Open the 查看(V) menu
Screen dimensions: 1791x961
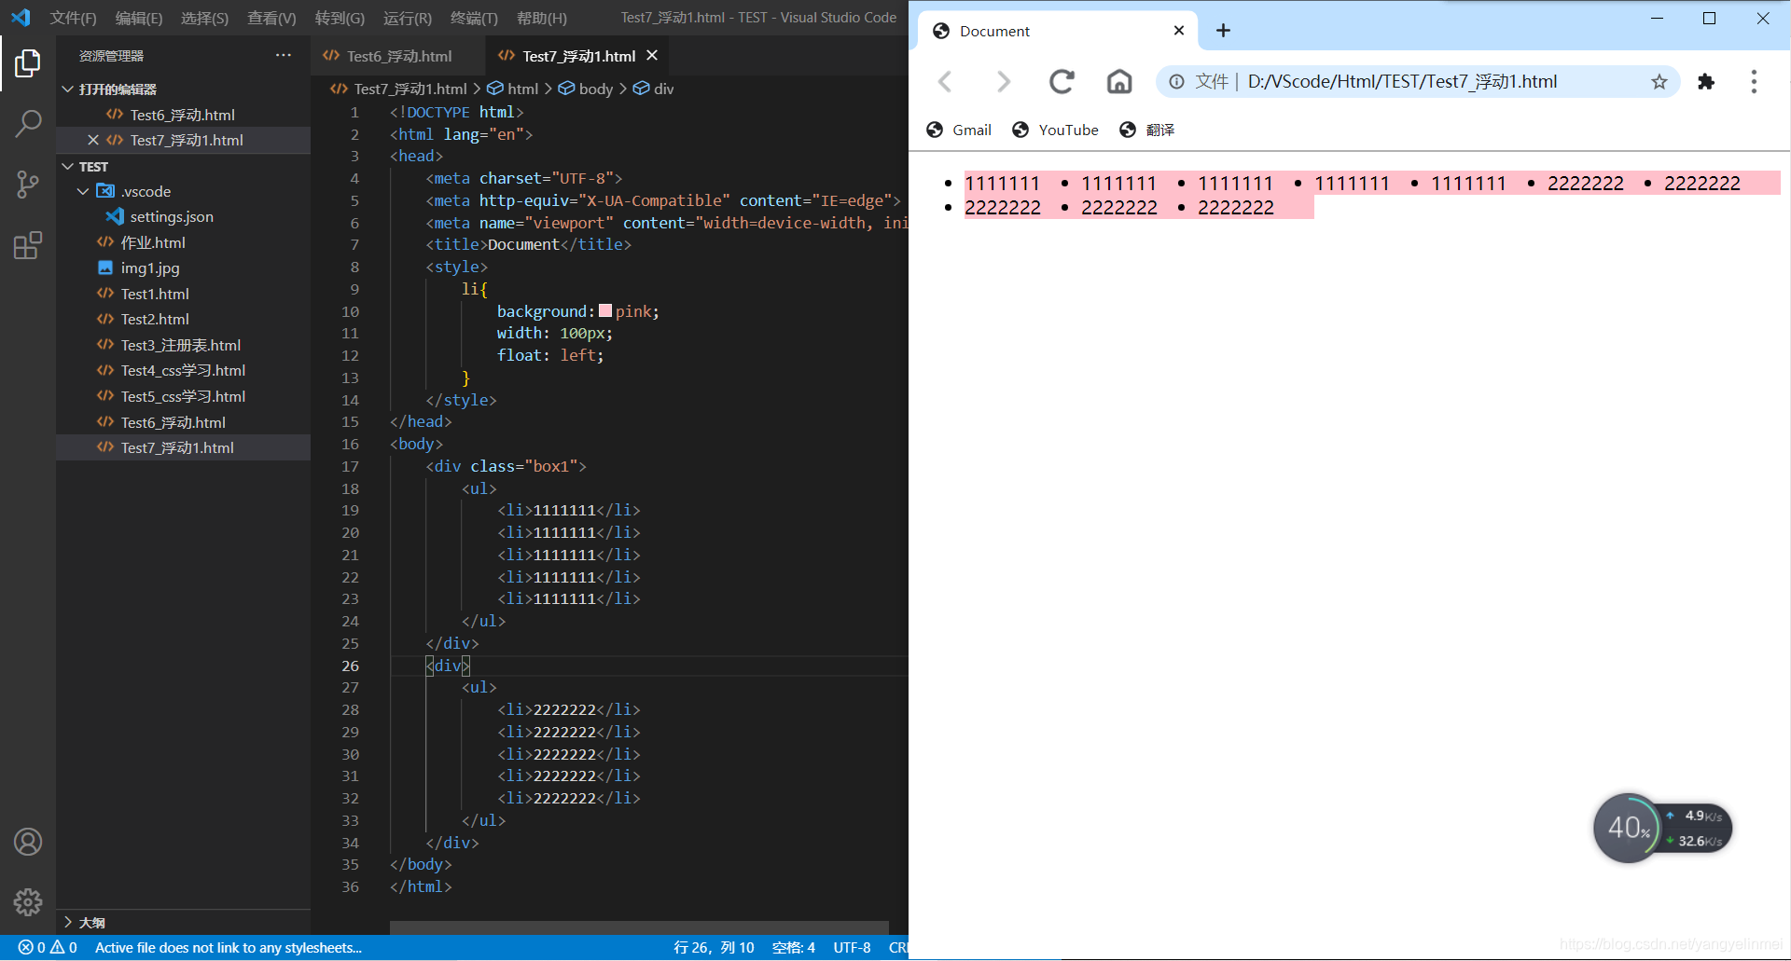pyautogui.click(x=271, y=18)
